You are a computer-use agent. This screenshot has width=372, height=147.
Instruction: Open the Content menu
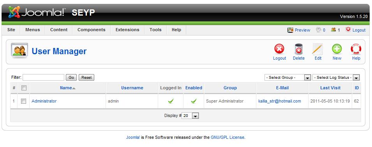(x=59, y=30)
